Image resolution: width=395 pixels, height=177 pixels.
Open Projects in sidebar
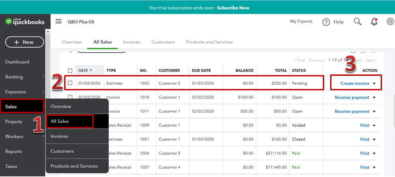(13, 122)
